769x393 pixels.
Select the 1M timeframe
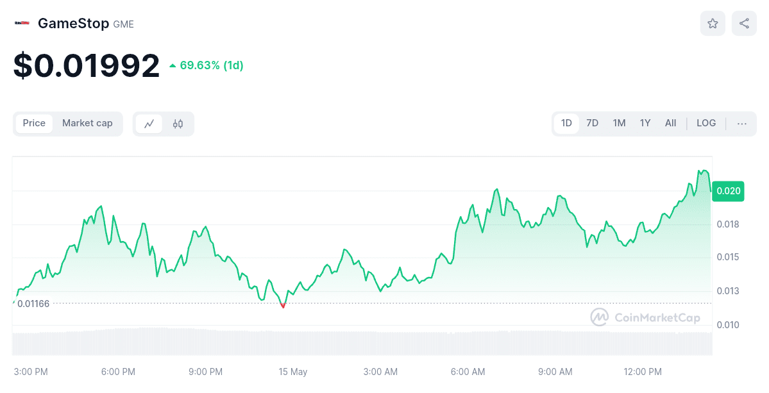[x=618, y=123]
